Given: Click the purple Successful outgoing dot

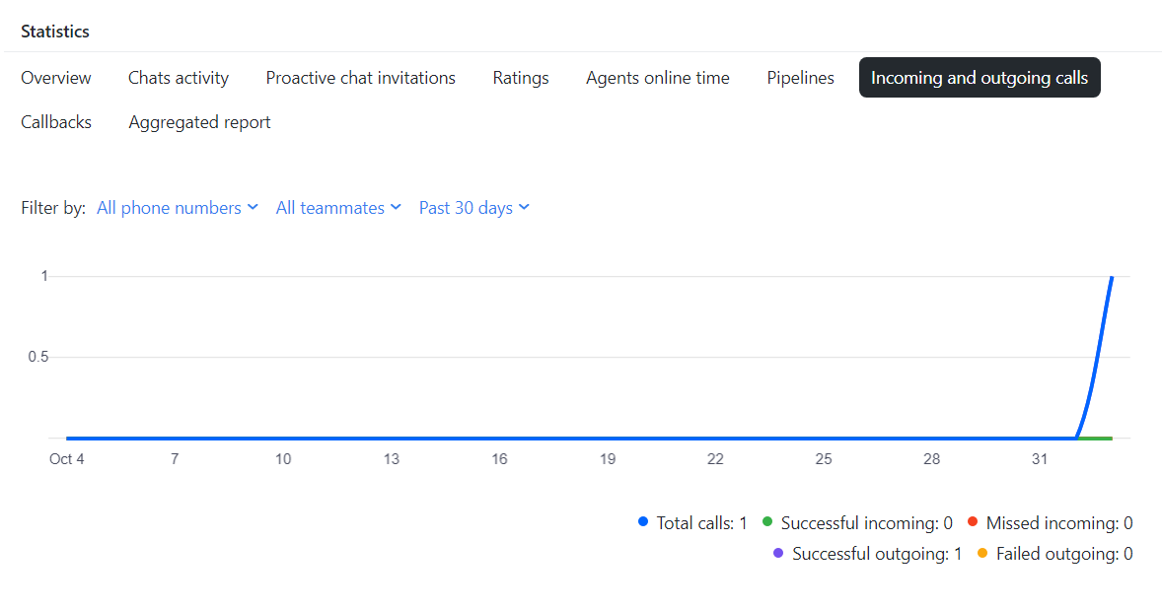Looking at the screenshot, I should point(778,554).
